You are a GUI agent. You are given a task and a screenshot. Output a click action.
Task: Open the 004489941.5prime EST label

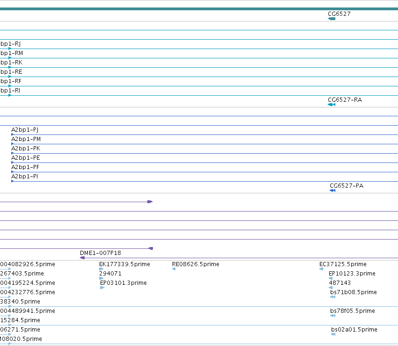pos(28,311)
